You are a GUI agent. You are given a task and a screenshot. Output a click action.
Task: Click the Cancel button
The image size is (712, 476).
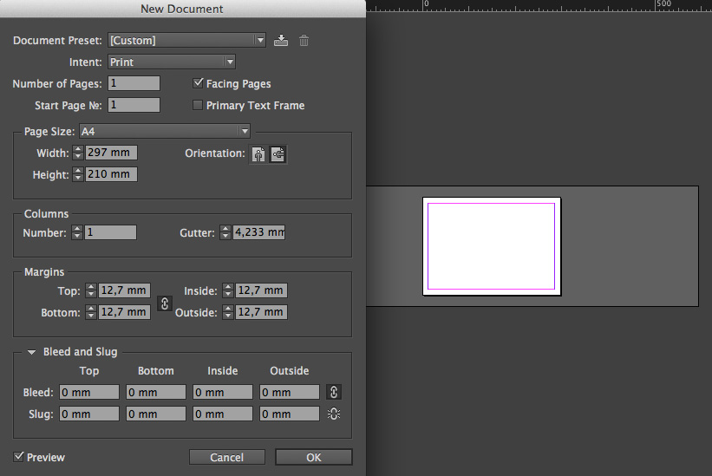[227, 457]
